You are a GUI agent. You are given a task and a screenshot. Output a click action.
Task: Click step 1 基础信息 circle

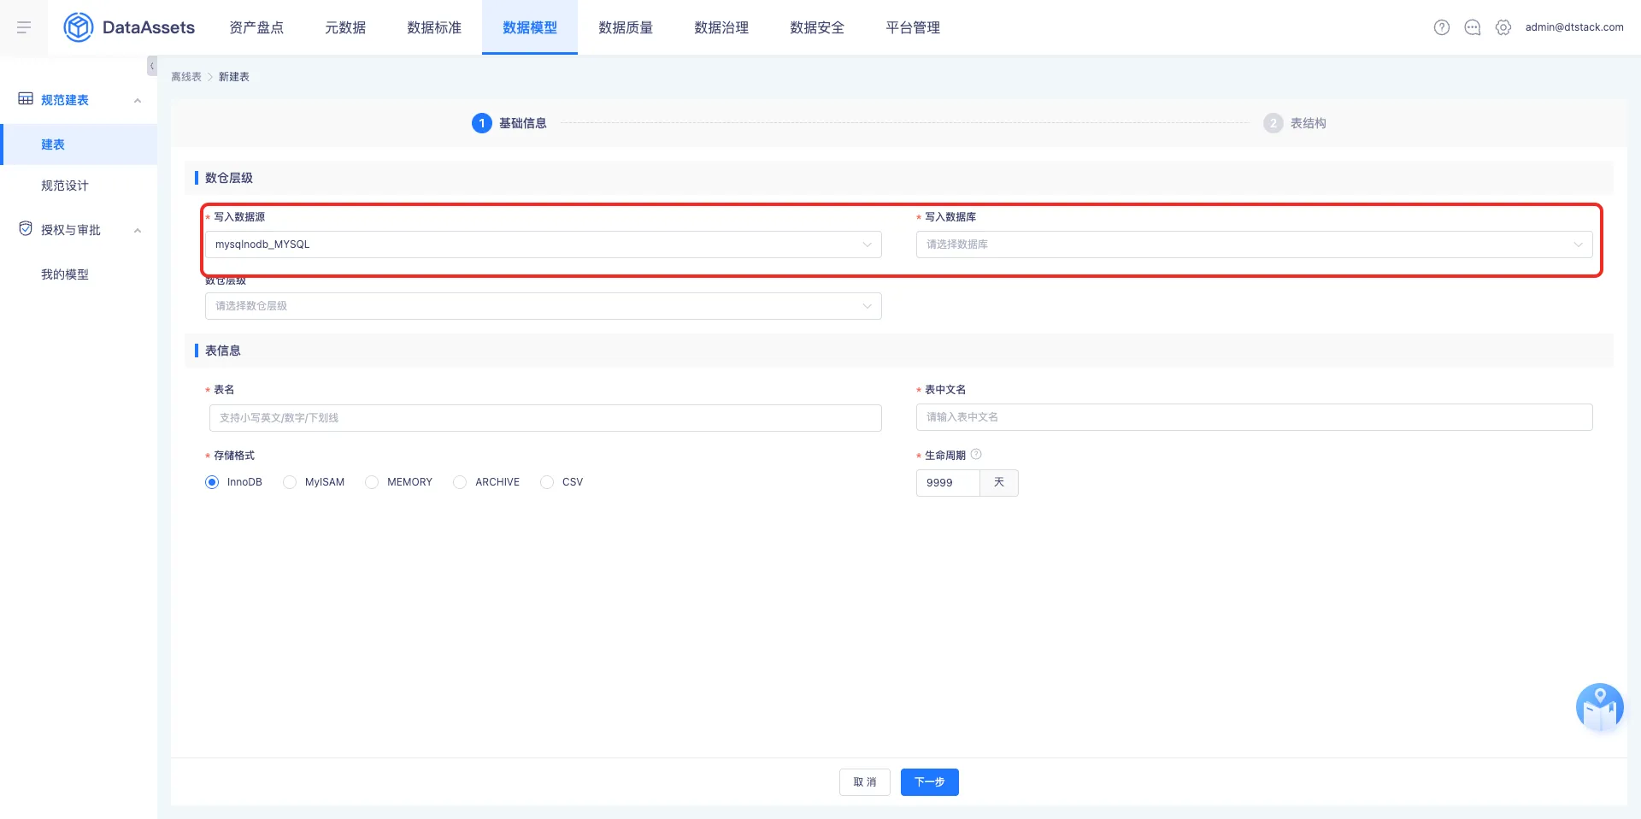click(x=482, y=123)
